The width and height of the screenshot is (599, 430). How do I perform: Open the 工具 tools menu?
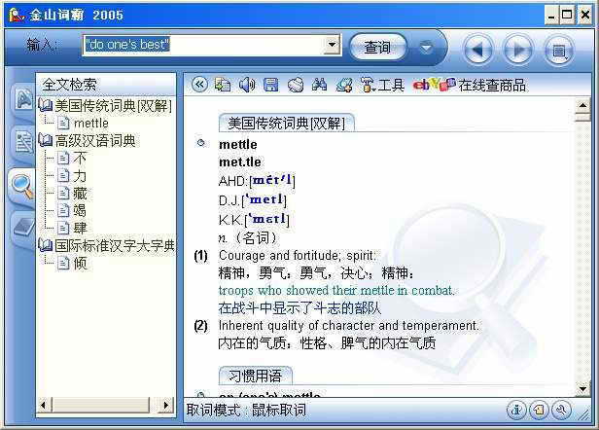click(x=382, y=86)
